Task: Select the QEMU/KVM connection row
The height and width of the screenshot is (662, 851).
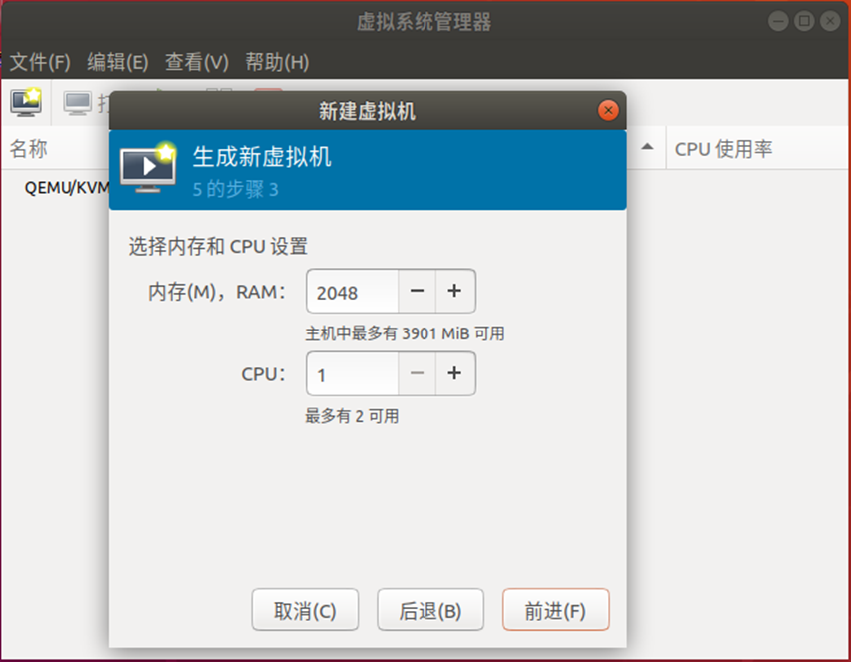Action: point(67,187)
